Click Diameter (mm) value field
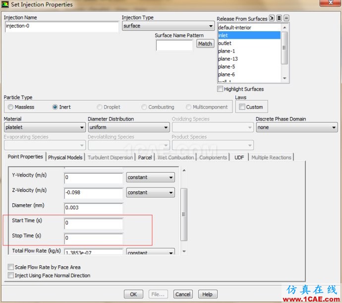Screen dimensions: 342x303 94,208
